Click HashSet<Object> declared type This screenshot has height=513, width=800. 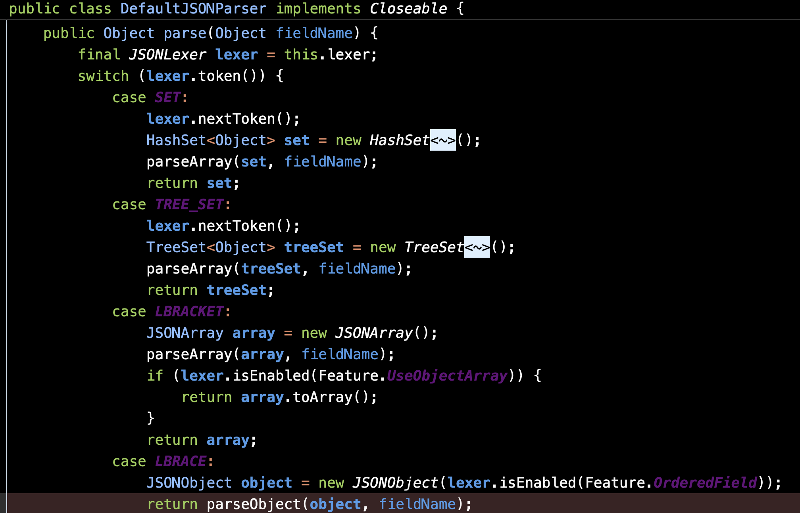tap(211, 140)
